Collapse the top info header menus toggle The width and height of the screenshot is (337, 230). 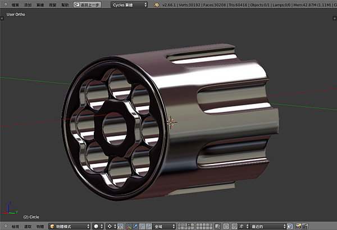point(6,4)
